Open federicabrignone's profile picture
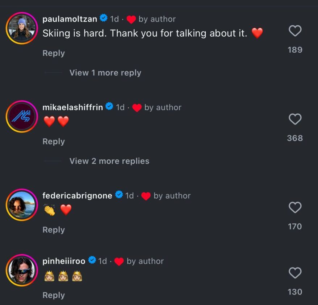The height and width of the screenshot is (305, 318). [22, 205]
